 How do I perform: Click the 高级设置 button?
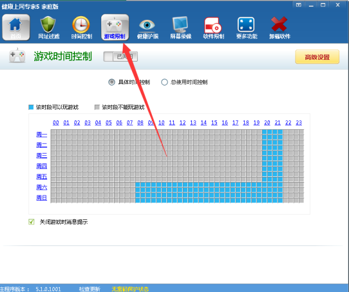coord(317,57)
